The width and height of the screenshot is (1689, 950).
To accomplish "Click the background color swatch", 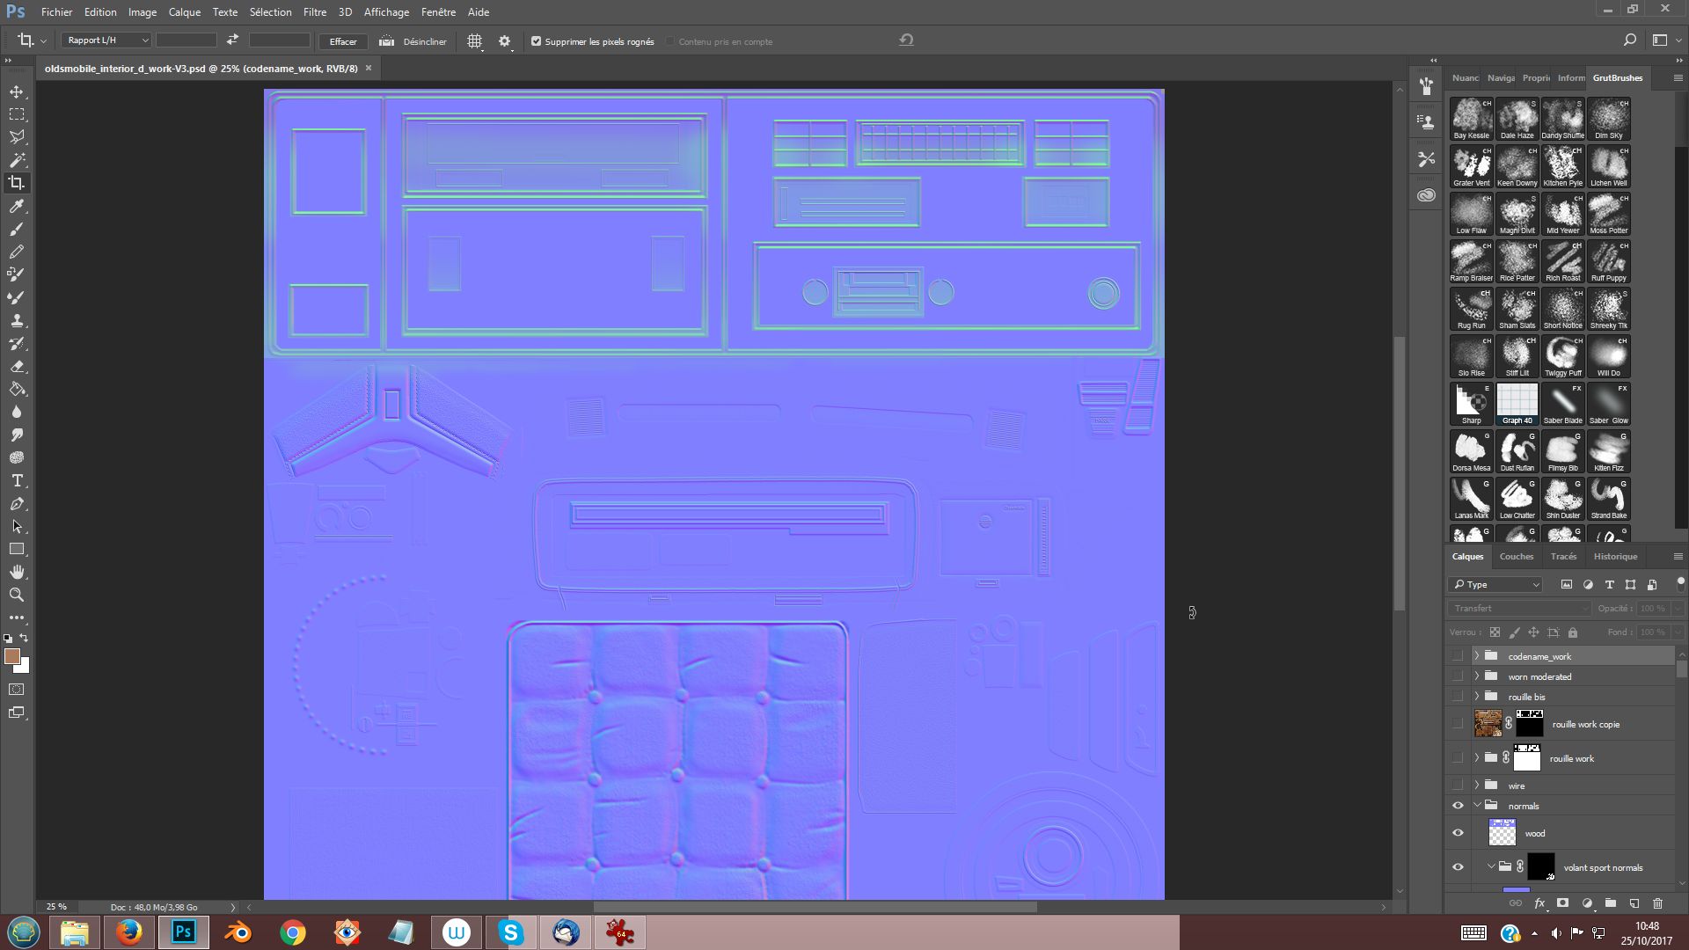I will point(23,667).
